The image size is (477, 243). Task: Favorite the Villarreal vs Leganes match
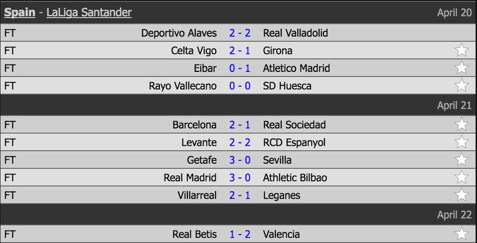click(x=462, y=195)
